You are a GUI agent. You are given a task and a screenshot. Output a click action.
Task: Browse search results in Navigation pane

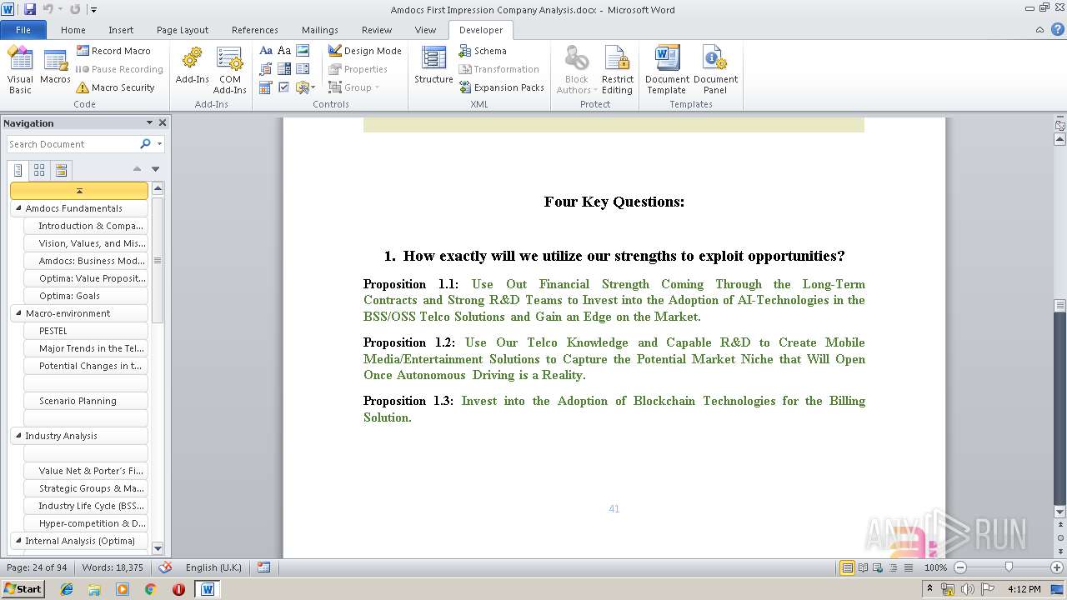(x=60, y=170)
